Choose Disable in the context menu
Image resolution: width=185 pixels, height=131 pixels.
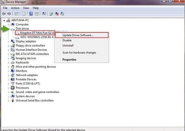coord(82,40)
